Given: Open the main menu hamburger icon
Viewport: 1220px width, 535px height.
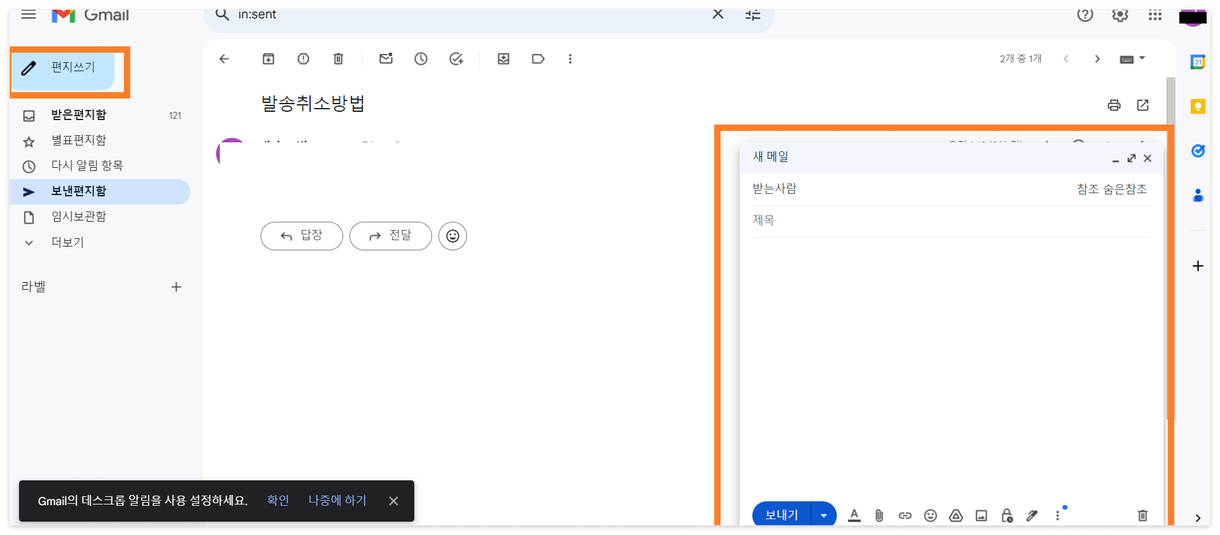Looking at the screenshot, I should click(29, 14).
